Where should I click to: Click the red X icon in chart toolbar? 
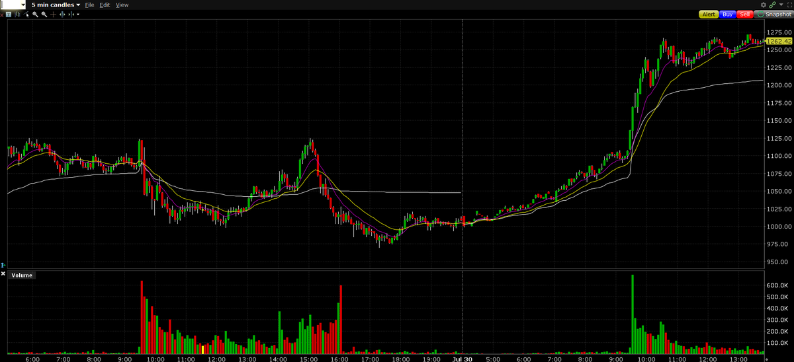(2, 15)
